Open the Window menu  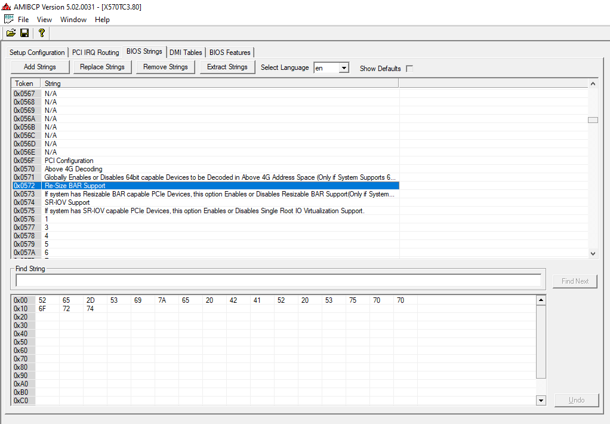(x=73, y=20)
